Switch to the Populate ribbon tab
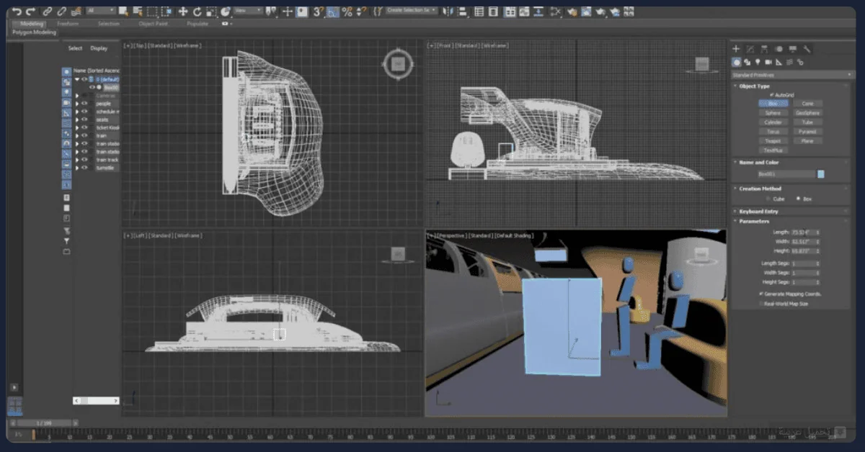 coord(198,24)
